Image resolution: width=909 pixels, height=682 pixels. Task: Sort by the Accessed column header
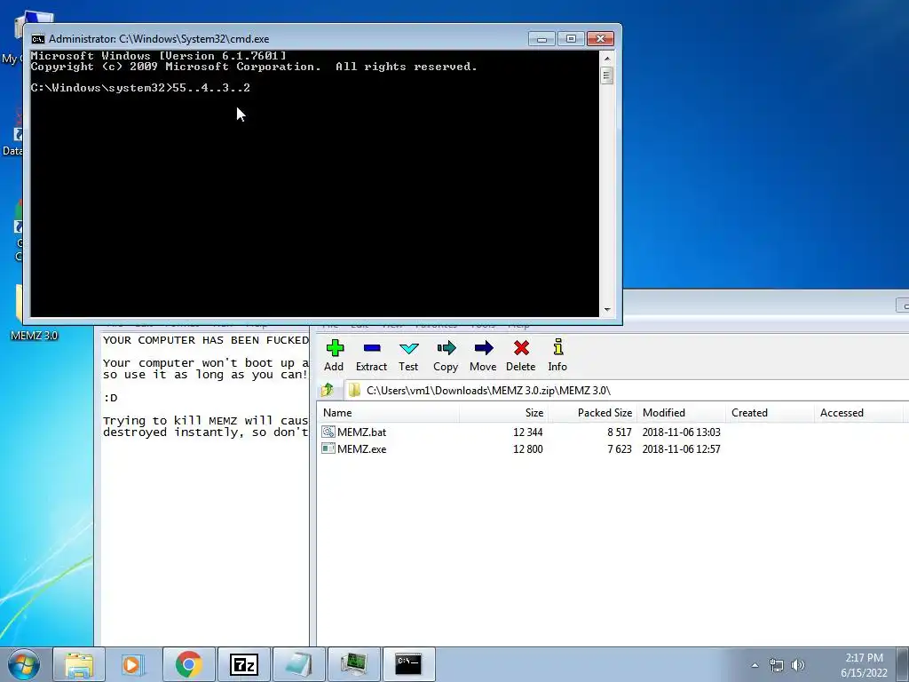[858, 413]
